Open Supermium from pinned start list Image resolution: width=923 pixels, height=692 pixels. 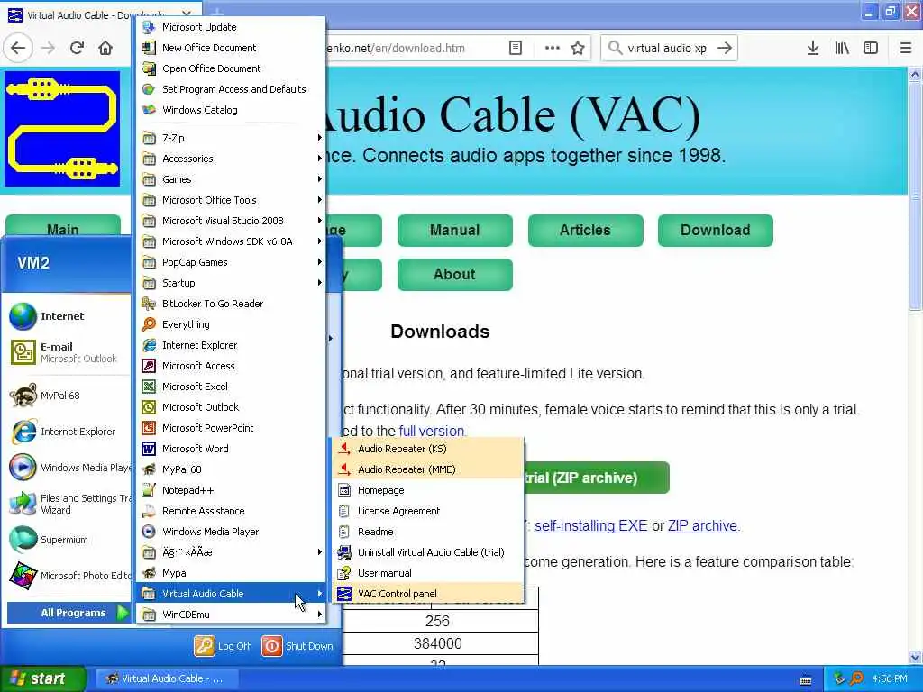tap(69, 540)
